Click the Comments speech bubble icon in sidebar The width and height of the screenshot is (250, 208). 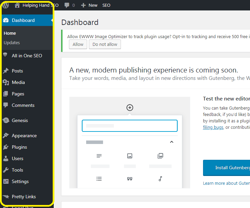6,105
